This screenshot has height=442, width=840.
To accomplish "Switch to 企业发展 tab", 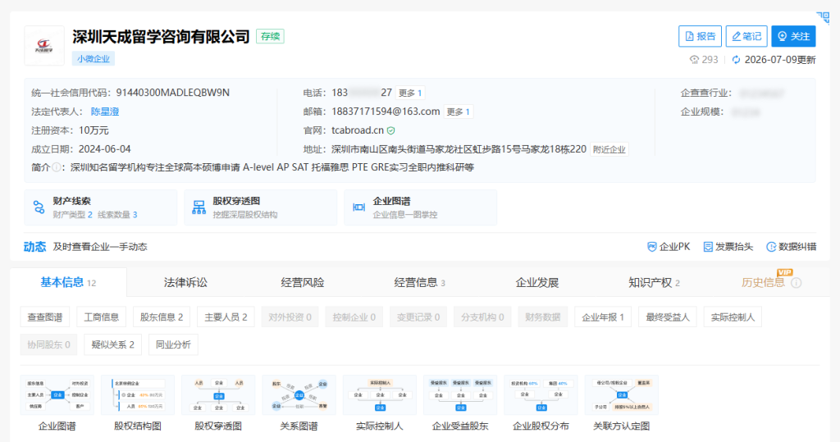I will (536, 282).
